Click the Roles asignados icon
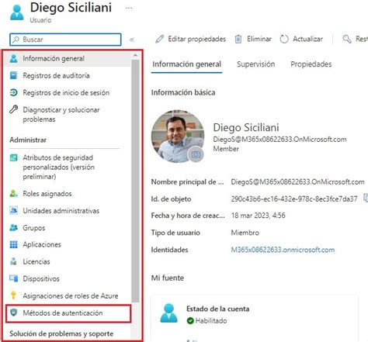 [x=13, y=193]
